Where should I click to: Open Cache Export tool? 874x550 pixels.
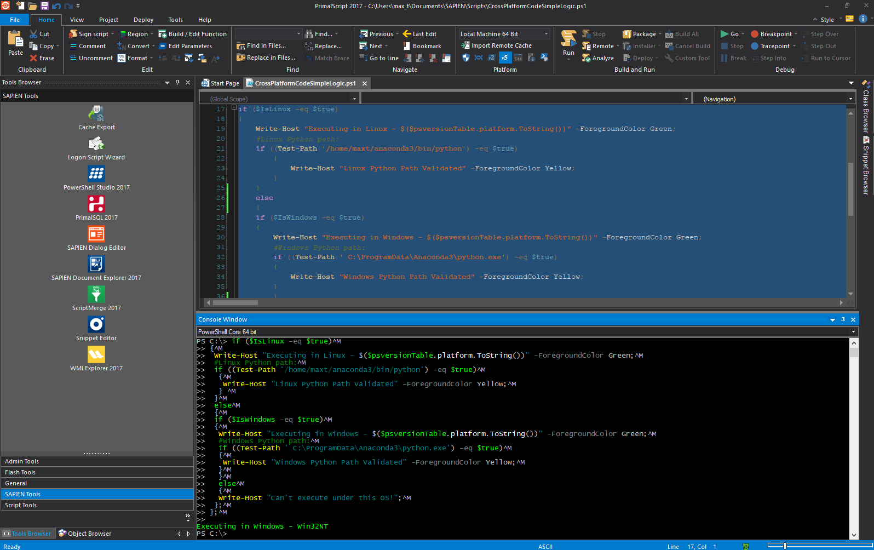(96, 118)
